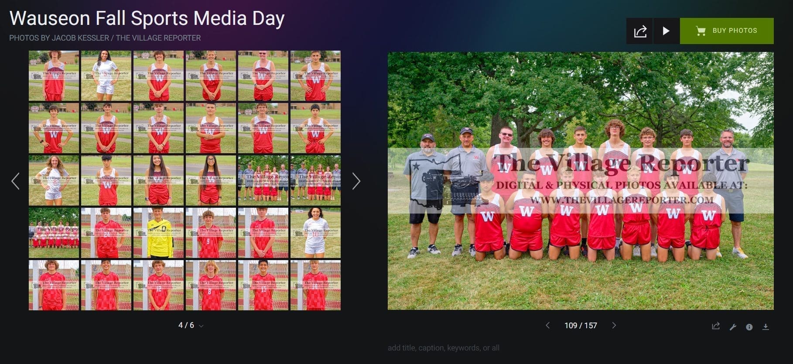Click the shopping cart icon in Buy Photos
This screenshot has width=793, height=364.
pyautogui.click(x=701, y=31)
